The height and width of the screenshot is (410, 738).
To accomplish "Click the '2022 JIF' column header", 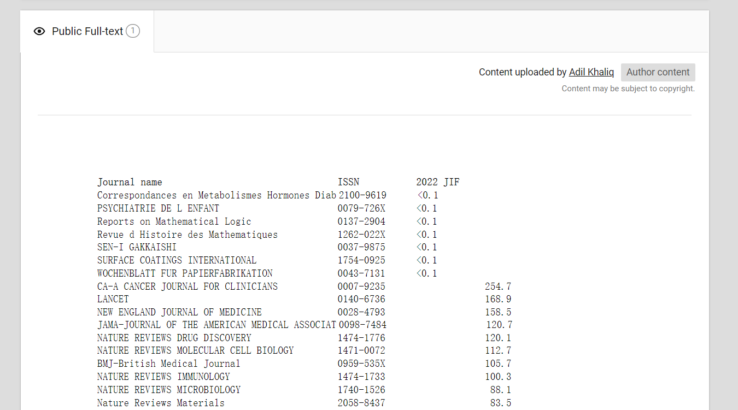I will click(x=438, y=182).
